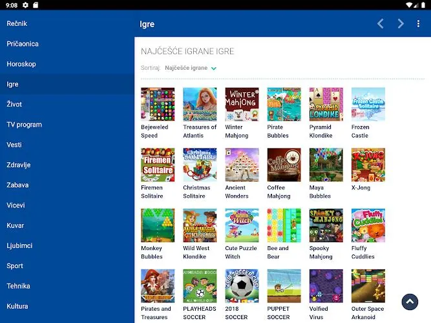Choose Vicevi in the navigation list
431x323 pixels.
point(16,205)
